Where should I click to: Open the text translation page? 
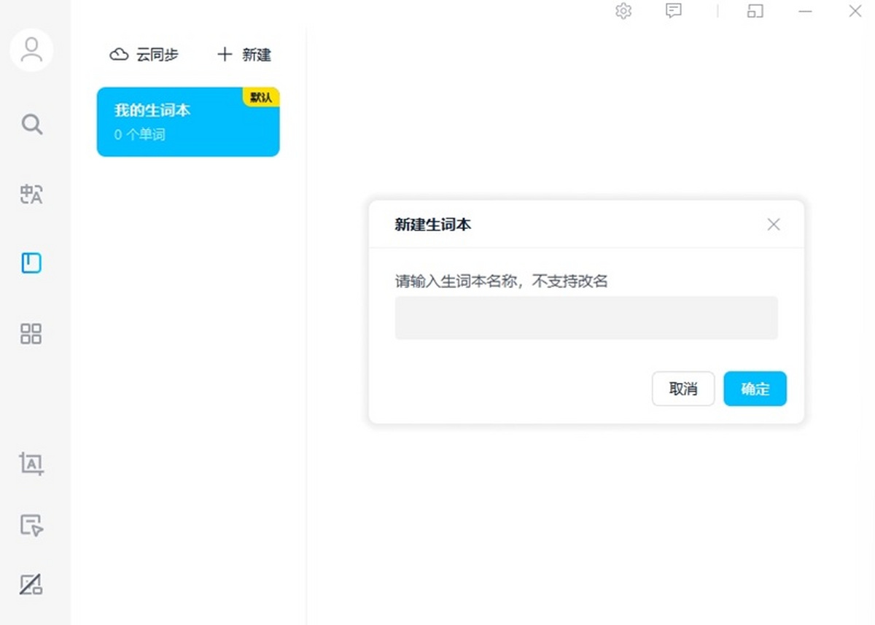pos(31,194)
